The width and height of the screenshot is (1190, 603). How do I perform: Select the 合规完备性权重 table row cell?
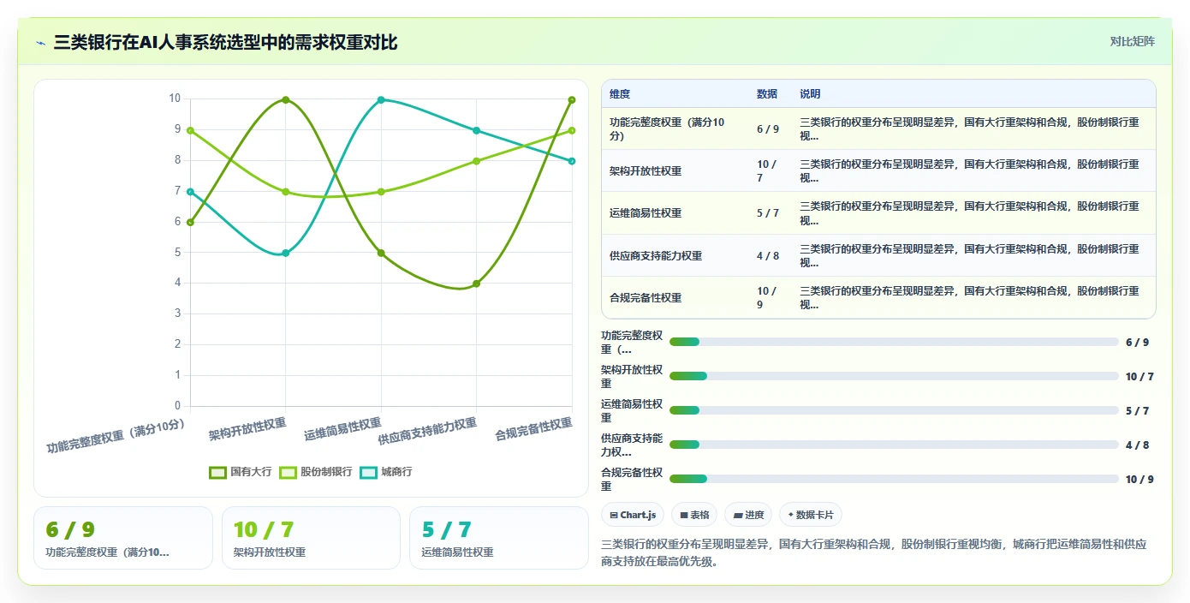click(674, 298)
